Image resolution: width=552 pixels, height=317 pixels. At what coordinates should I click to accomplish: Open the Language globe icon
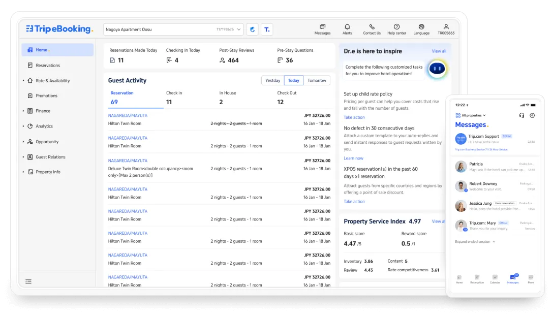point(421,26)
